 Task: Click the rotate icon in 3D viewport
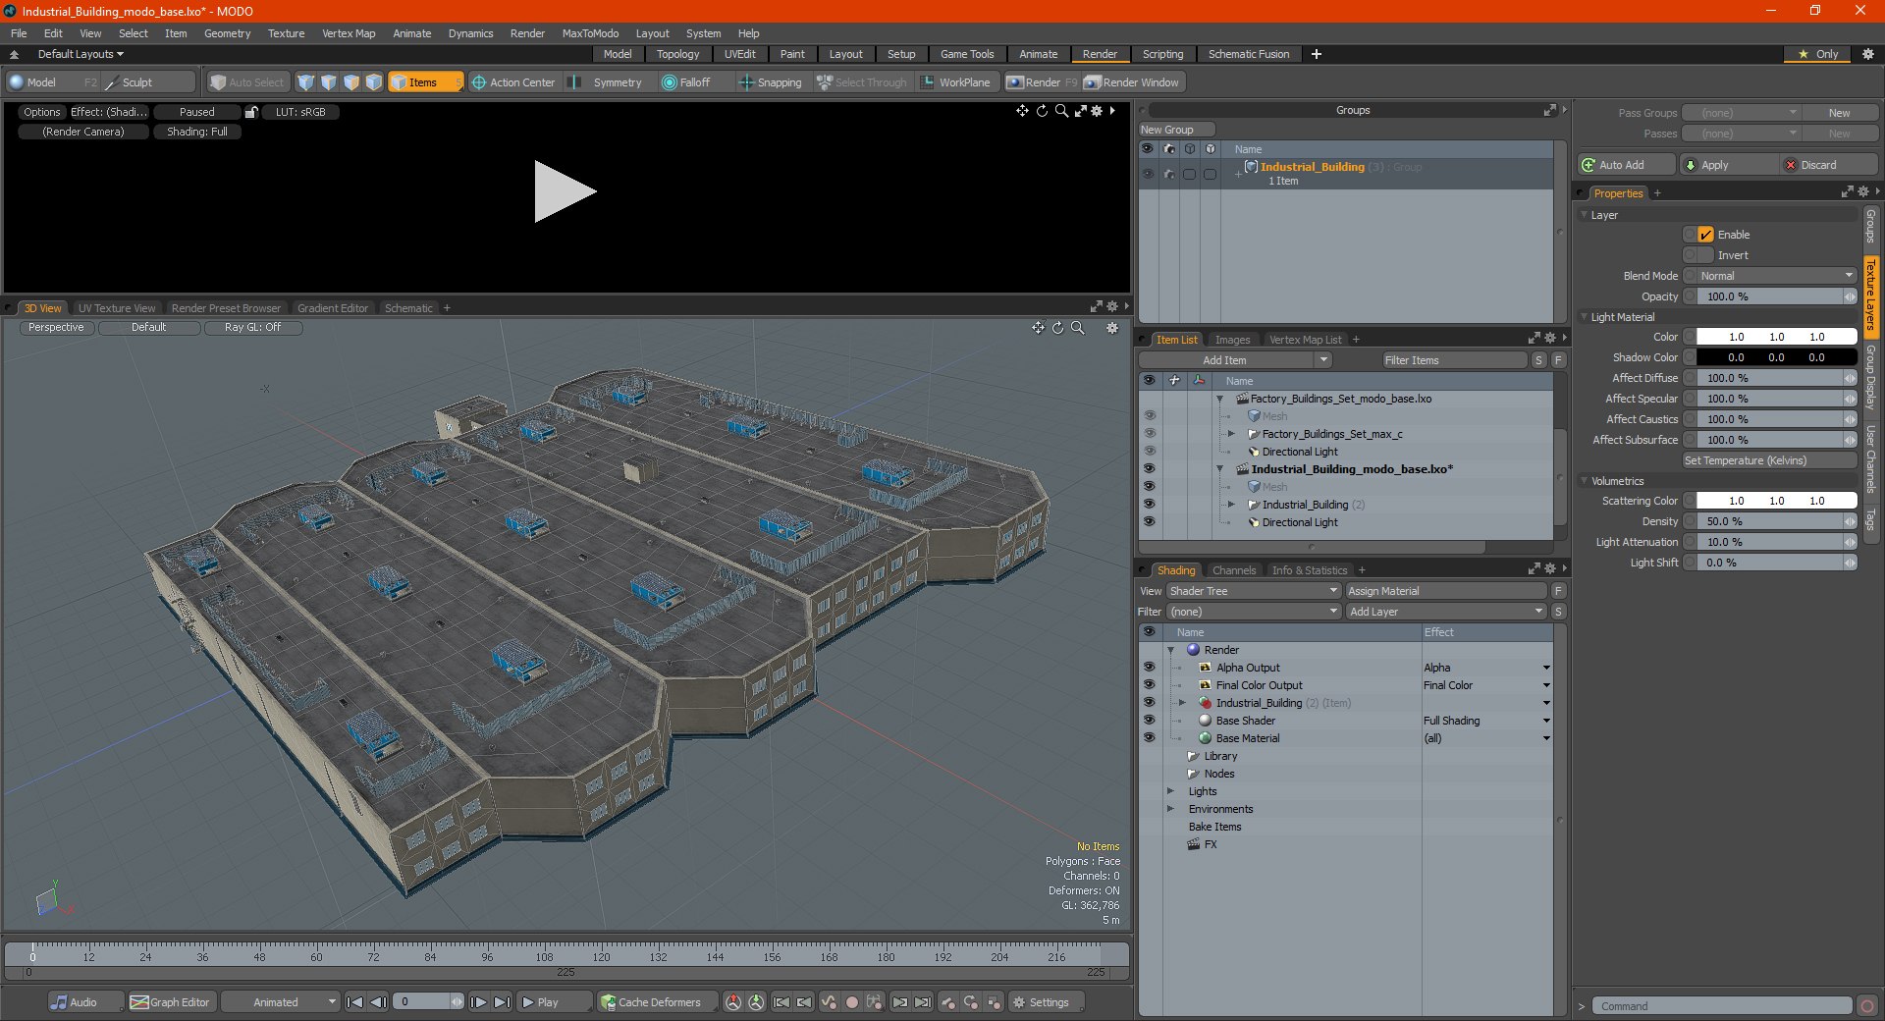click(x=1057, y=328)
